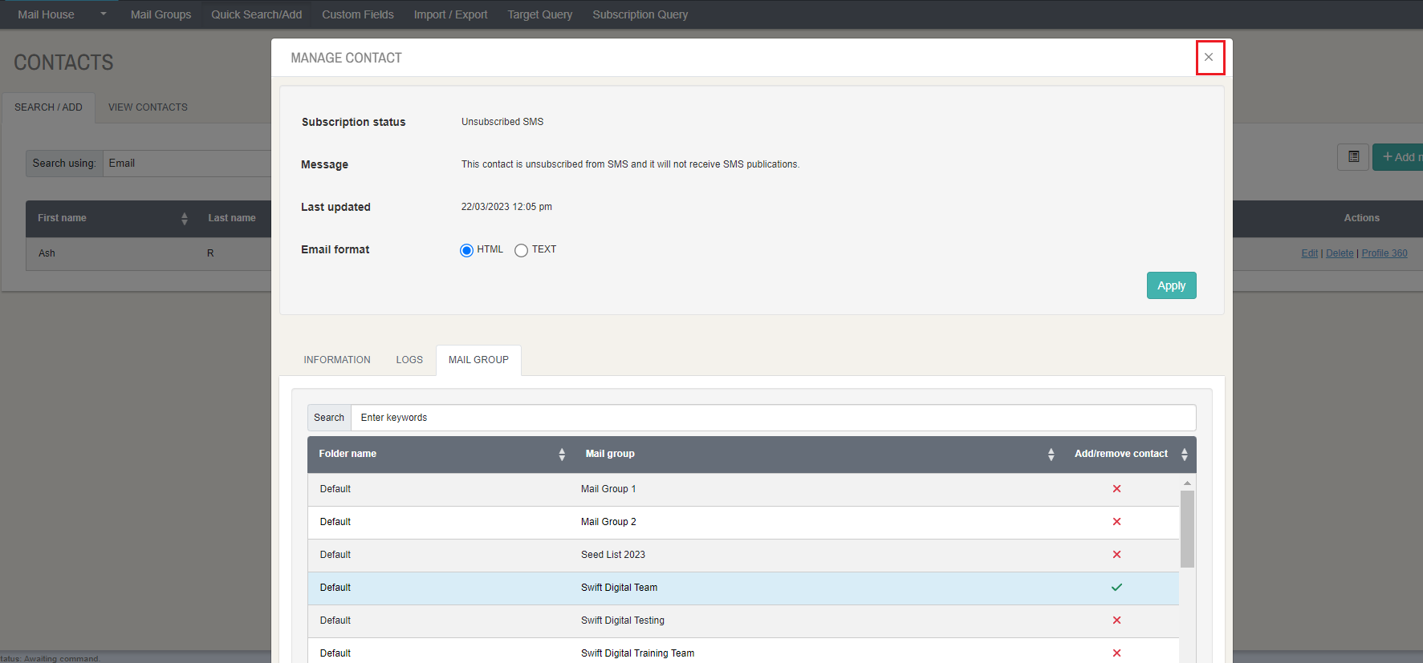Open Subscription Query menu
Image resolution: width=1423 pixels, height=663 pixels.
640,14
